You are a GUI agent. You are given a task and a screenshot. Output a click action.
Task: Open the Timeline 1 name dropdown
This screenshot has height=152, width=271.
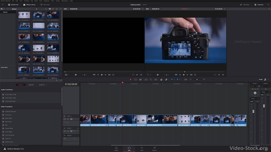(x=185, y=9)
